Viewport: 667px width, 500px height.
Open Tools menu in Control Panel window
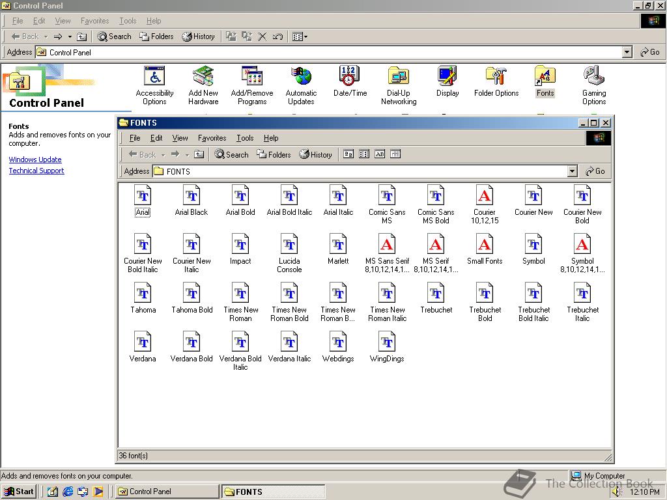(128, 21)
